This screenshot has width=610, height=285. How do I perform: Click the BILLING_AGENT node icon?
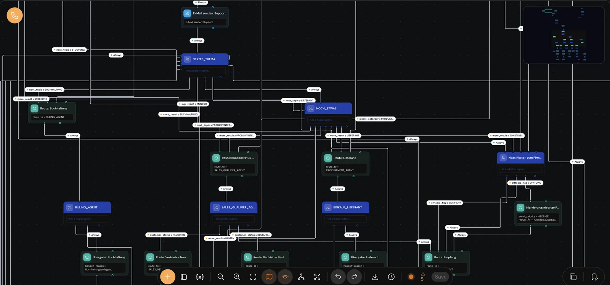click(x=69, y=207)
